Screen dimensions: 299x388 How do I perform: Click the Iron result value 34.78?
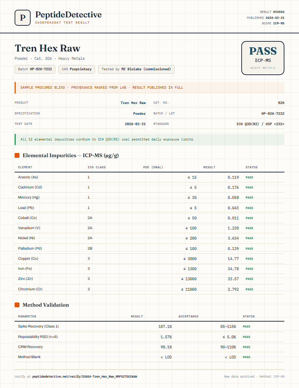[x=233, y=269]
